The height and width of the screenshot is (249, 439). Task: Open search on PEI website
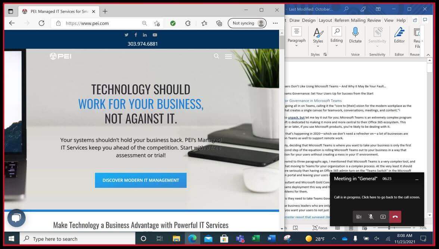pyautogui.click(x=217, y=56)
